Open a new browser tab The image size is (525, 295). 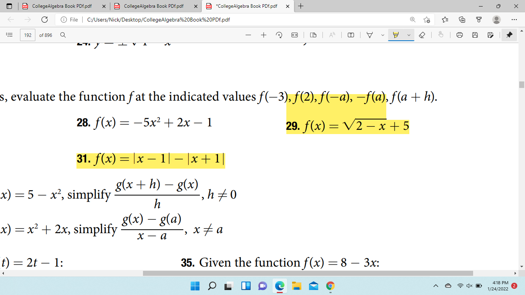301,6
